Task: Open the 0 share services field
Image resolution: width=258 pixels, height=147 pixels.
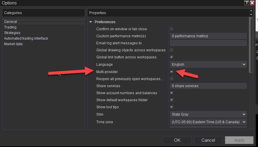Action: (x=208, y=86)
